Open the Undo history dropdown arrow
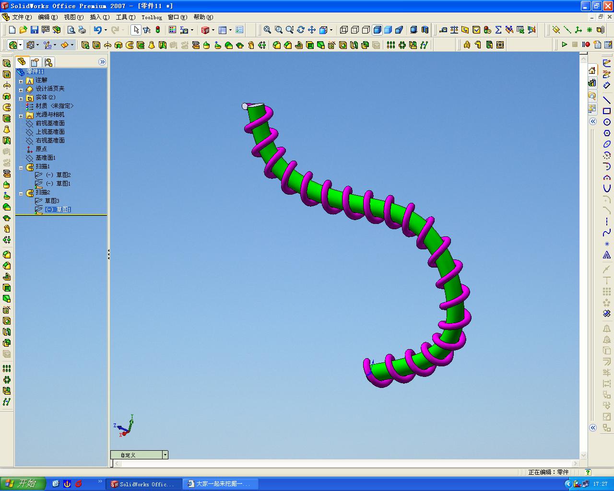 coord(106,30)
